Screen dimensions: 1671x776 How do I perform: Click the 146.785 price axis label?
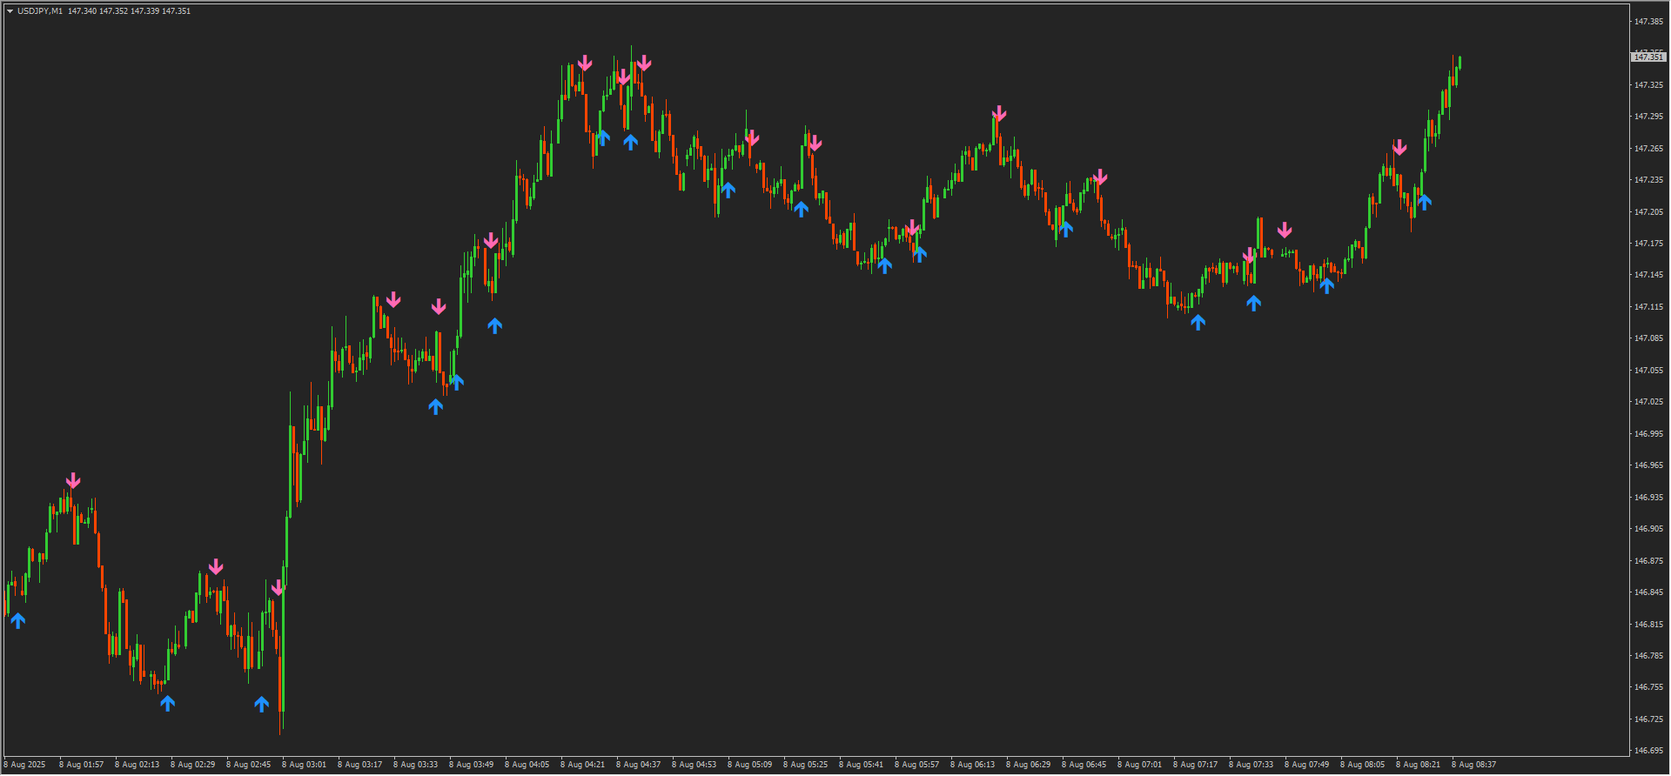pos(1648,656)
